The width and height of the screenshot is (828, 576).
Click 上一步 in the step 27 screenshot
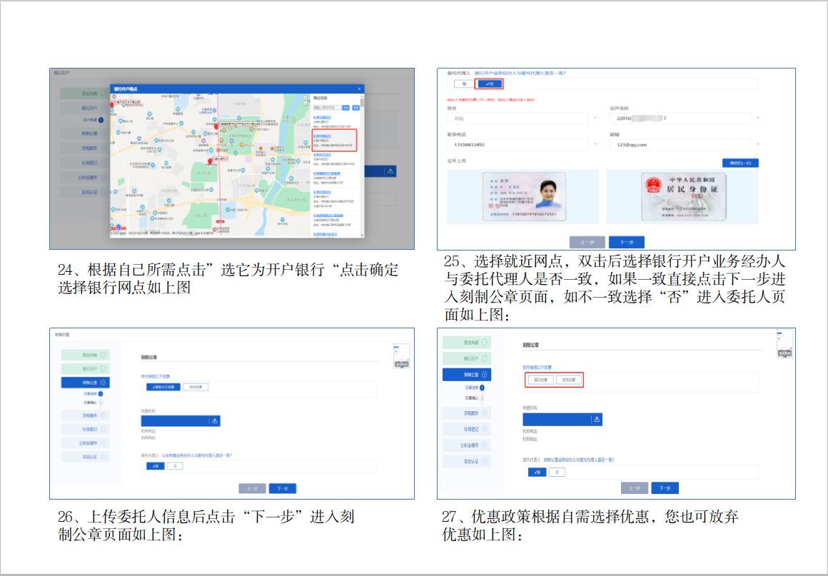pos(634,488)
